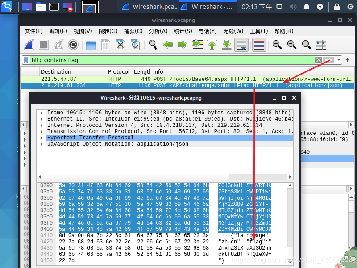Zoom in the main window text
Image resolution: width=357 pixels, height=268 pixels.
click(x=277, y=45)
